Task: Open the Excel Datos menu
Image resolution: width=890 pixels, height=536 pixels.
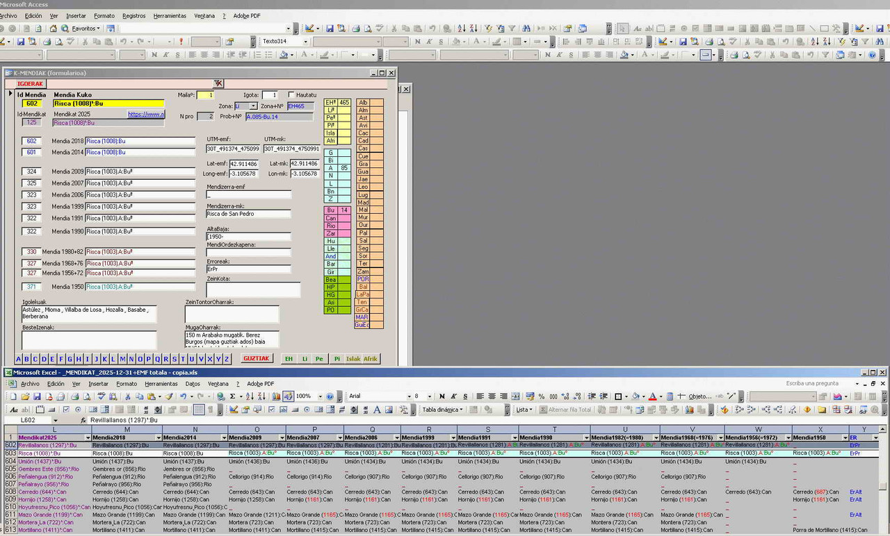Action: click(193, 383)
